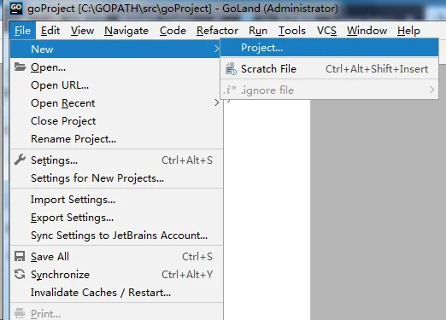The width and height of the screenshot is (446, 320).
Task: Click the .ignore file icon
Action: [x=230, y=90]
